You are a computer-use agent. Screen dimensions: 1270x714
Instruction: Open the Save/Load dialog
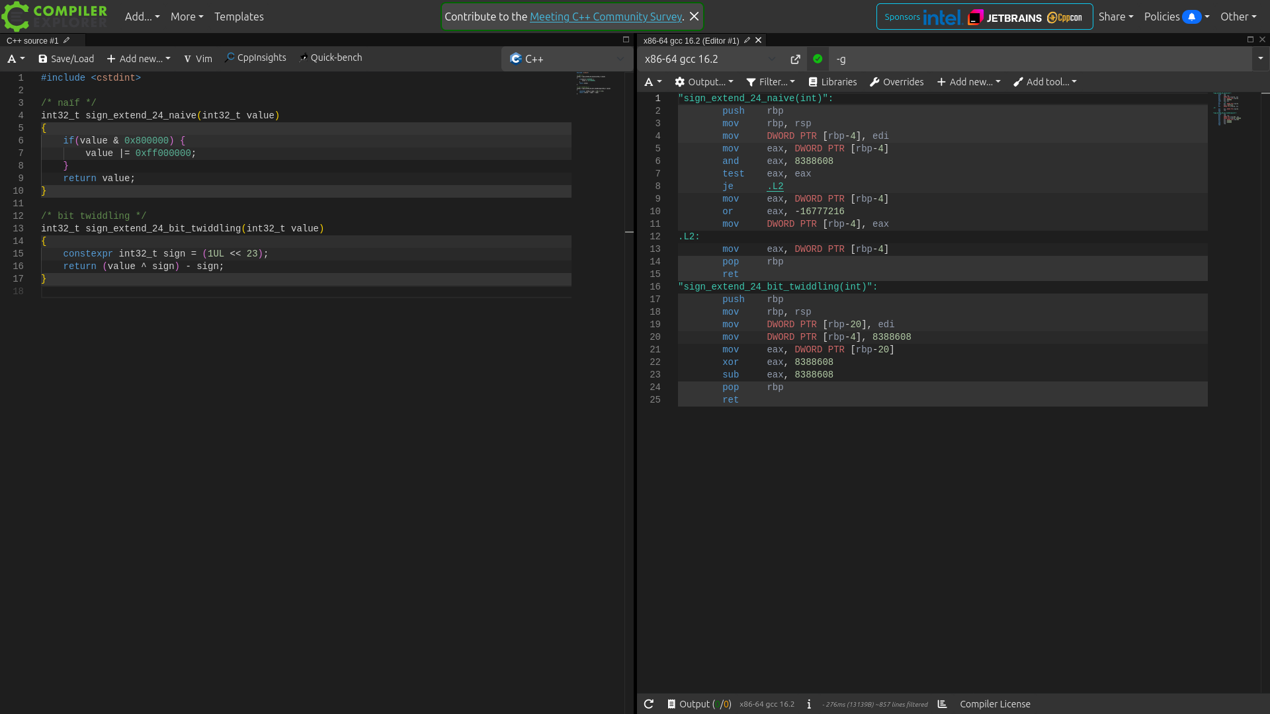click(66, 59)
